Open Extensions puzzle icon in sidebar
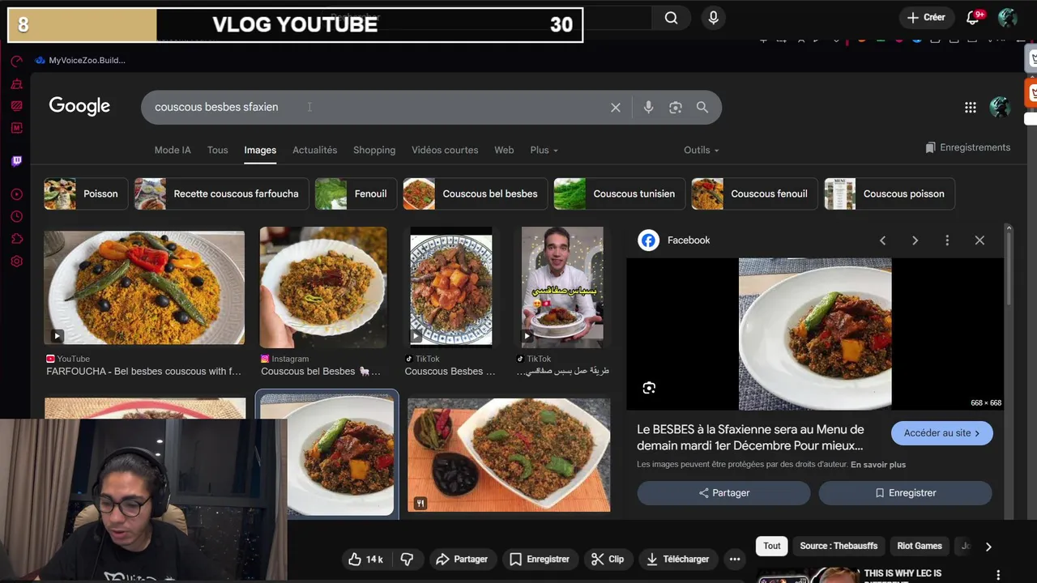 coord(16,239)
